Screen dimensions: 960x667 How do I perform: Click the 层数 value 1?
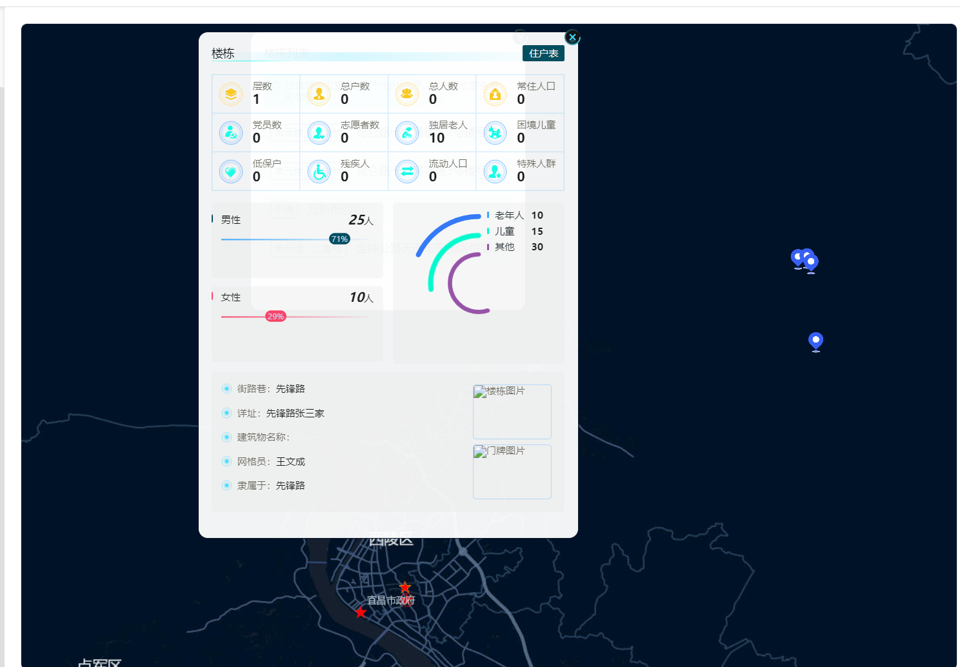(256, 99)
